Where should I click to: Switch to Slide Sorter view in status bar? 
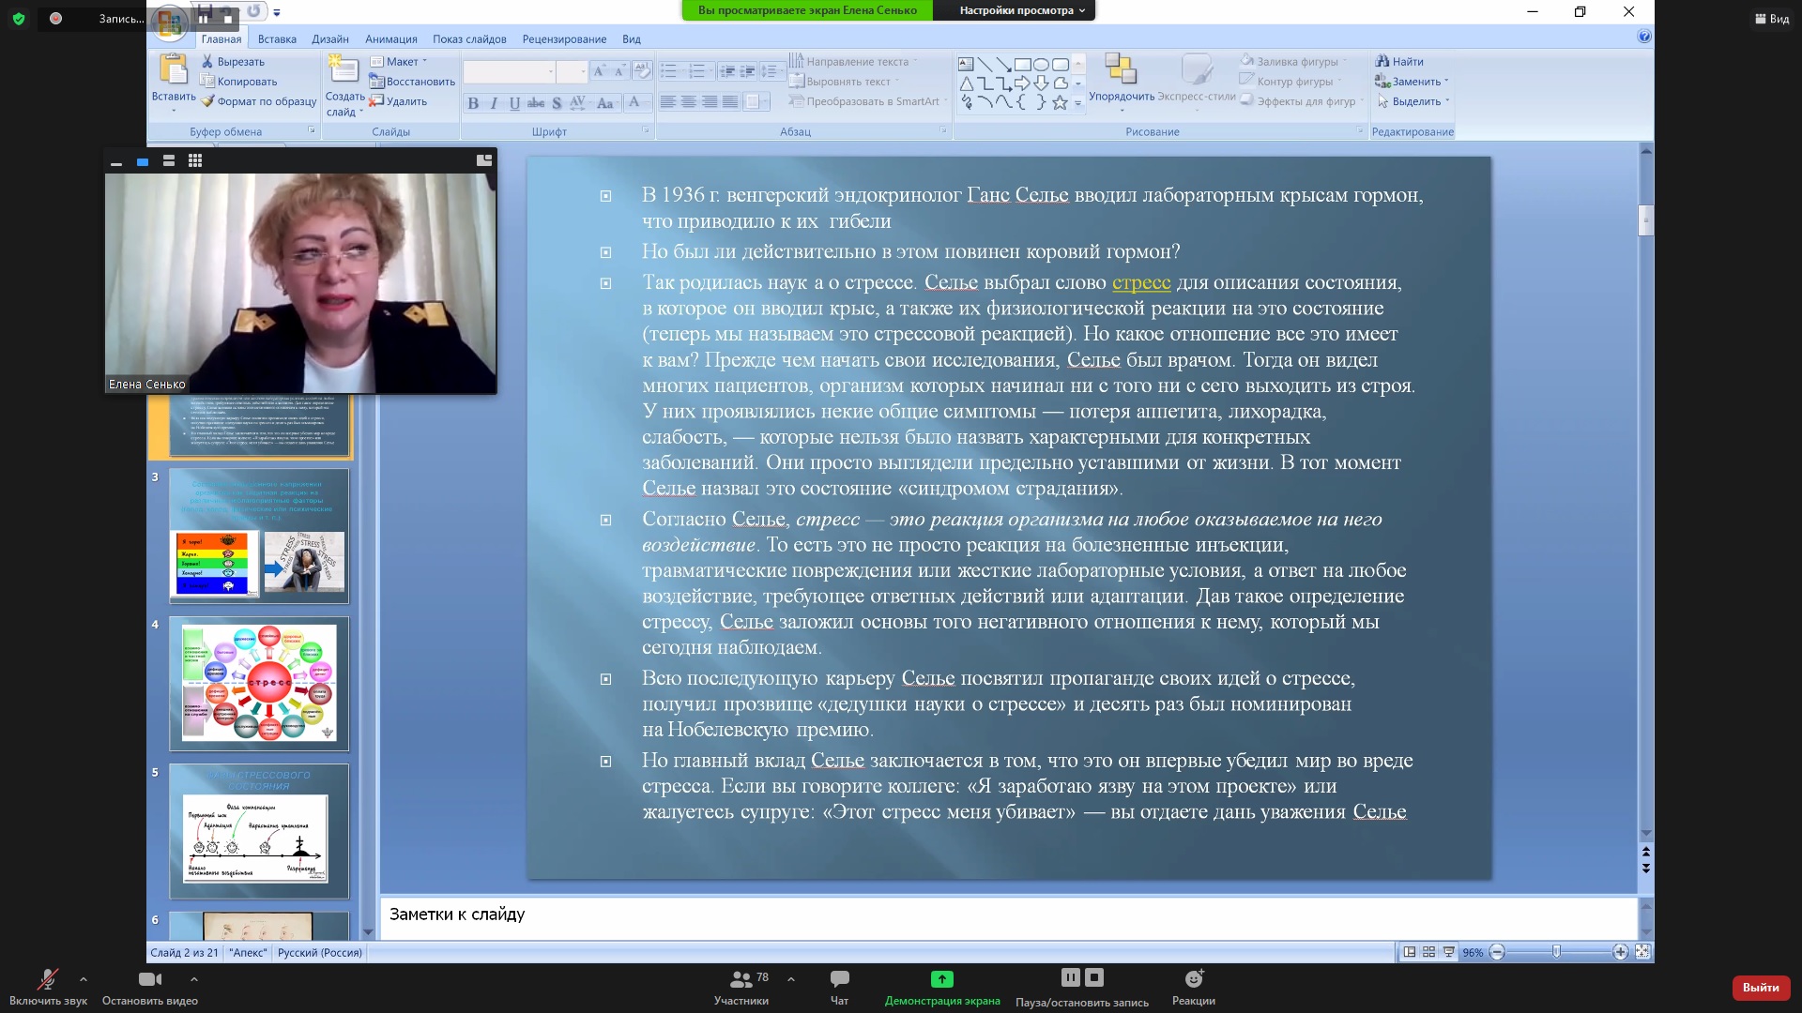pyautogui.click(x=1428, y=952)
